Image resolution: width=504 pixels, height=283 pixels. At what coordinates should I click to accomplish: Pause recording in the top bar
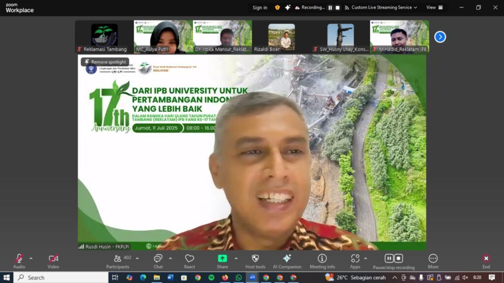point(330,8)
